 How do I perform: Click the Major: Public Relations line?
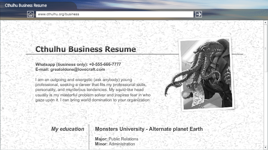click(116, 139)
